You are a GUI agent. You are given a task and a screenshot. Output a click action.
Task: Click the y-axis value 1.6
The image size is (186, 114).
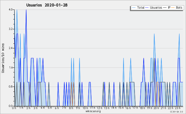11,67
